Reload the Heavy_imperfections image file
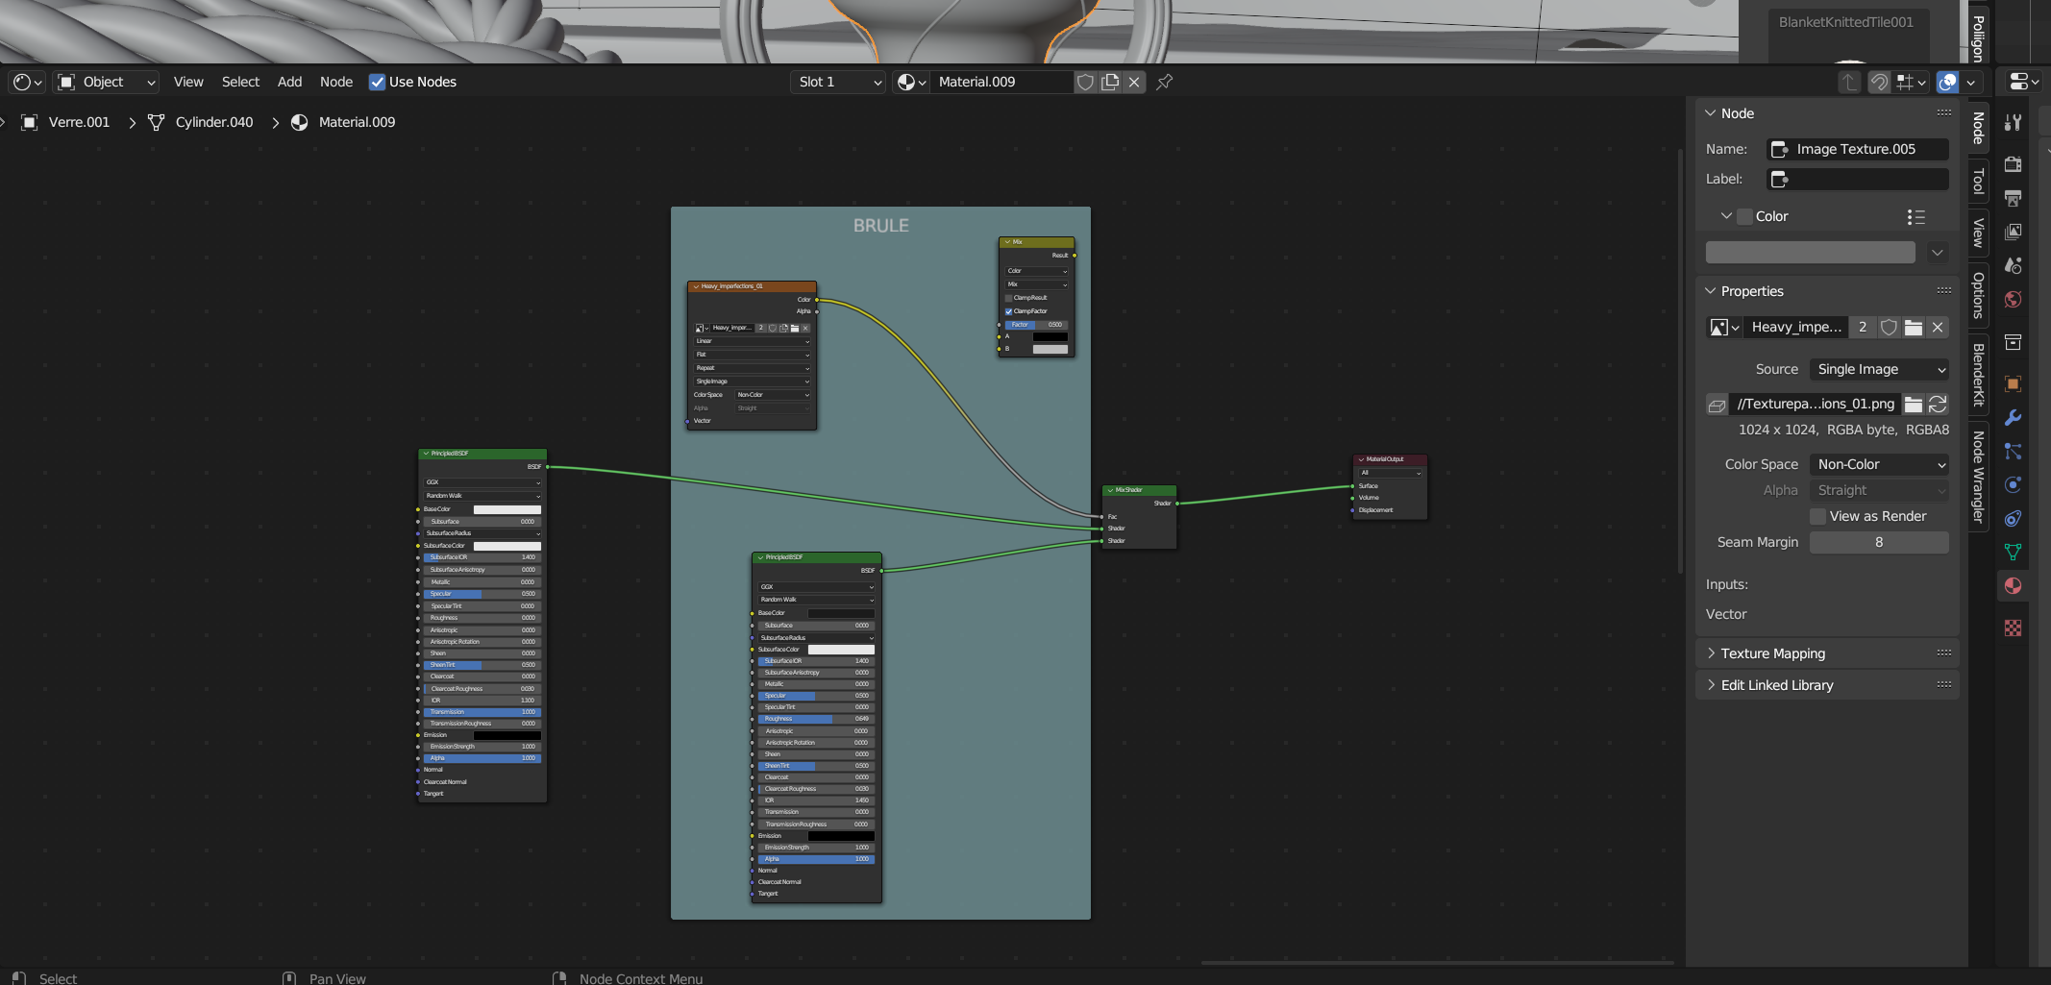2051x985 pixels. pos(1938,405)
